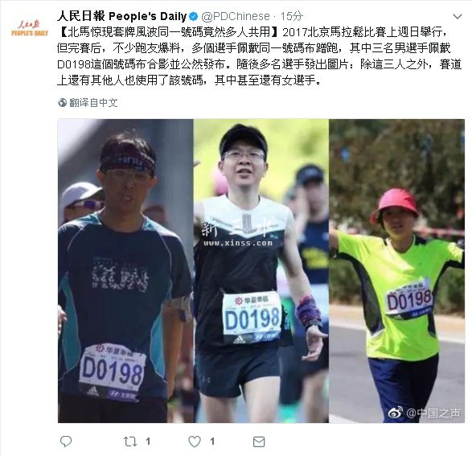Open middle photo of runner in cap
This screenshot has width=472, height=456.
point(261,271)
